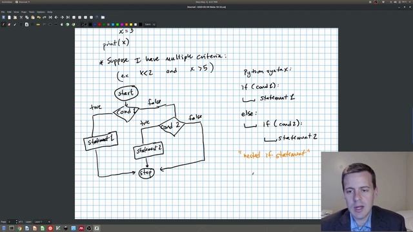Redo the last undone action
413x232 pixels.
(x=45, y=17)
